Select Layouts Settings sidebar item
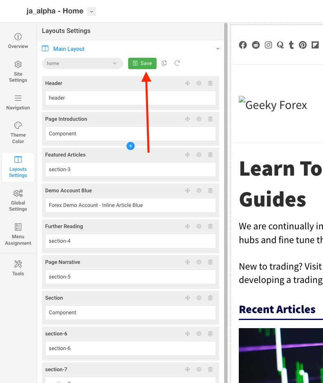Screen dimensions: 323x383 point(18,167)
